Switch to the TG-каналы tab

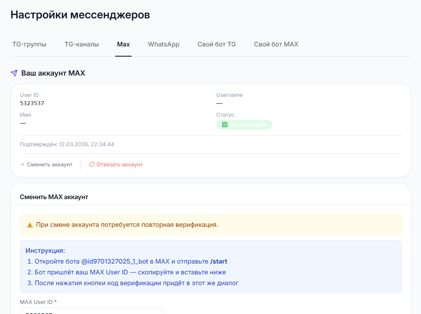(x=82, y=45)
